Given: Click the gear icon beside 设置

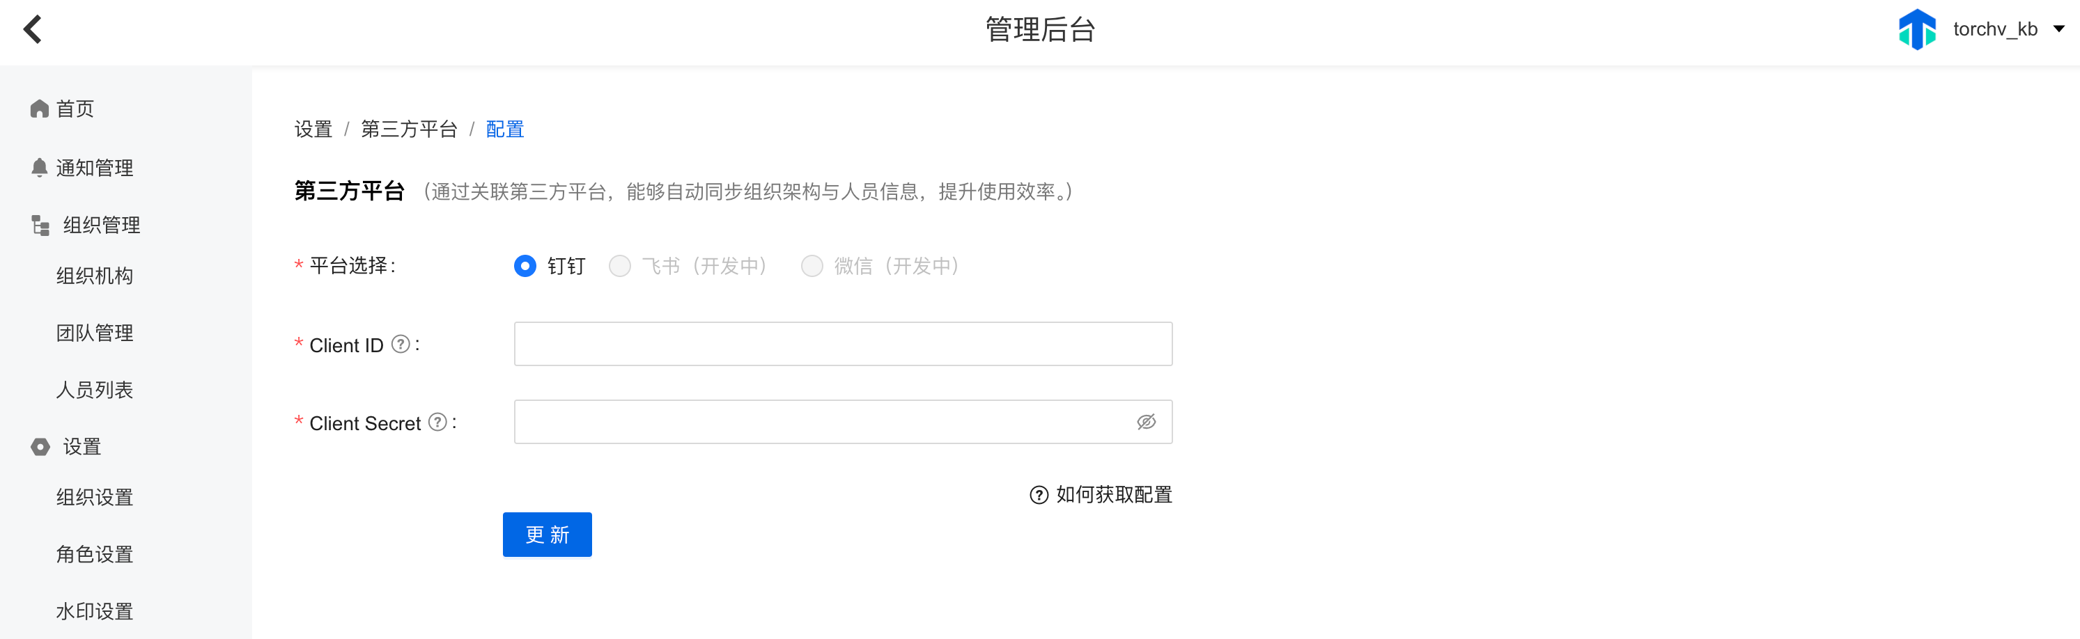Looking at the screenshot, I should tap(40, 447).
